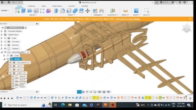The height and width of the screenshot is (110, 196).
Task: Click the Save icon in title bar
Action: click(9, 2)
